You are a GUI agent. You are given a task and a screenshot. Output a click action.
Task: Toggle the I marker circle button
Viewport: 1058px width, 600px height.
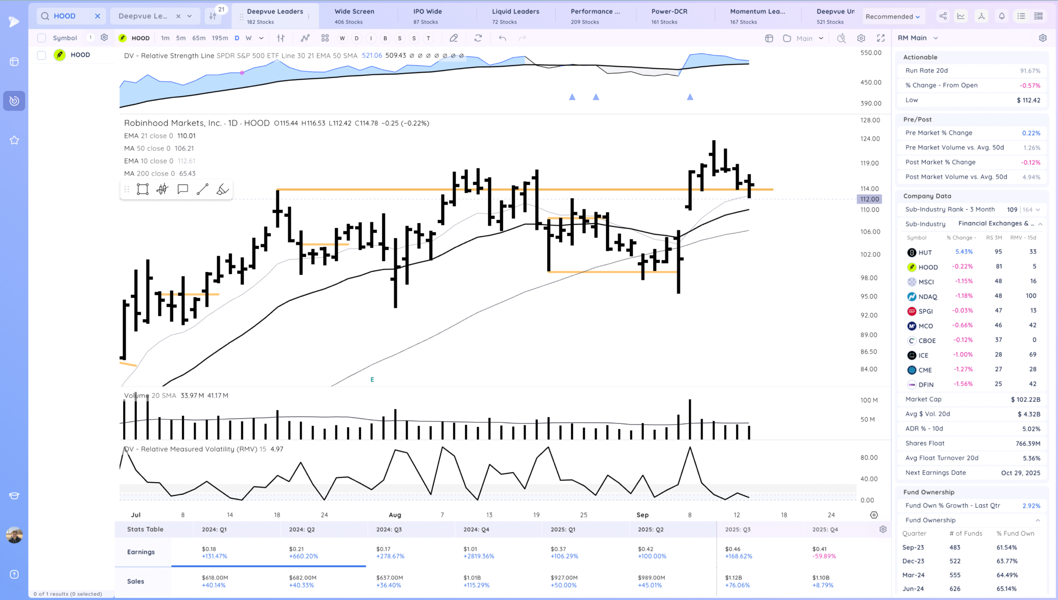pos(371,38)
